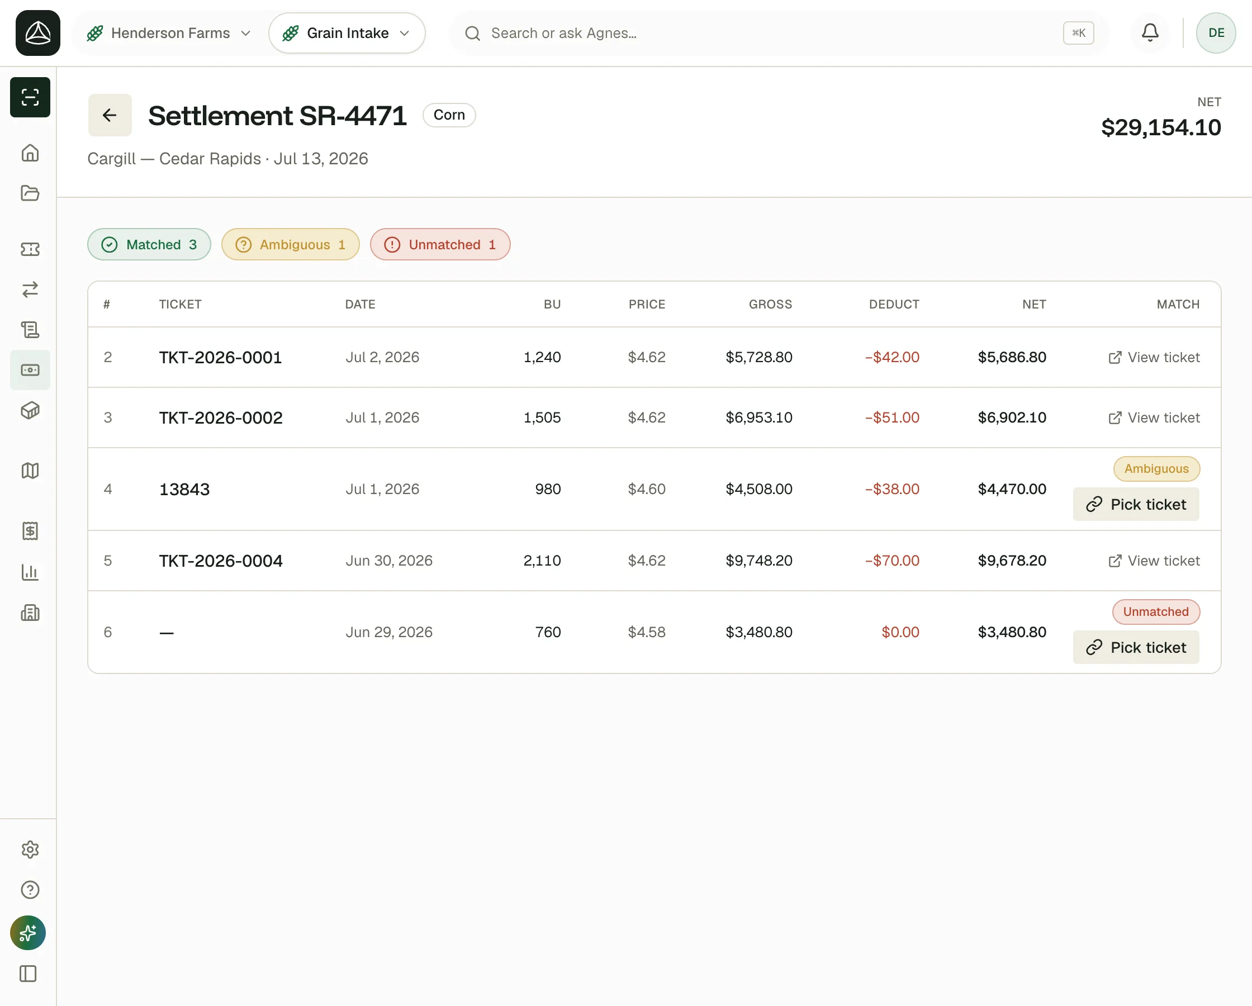Click the DEDUCT column header
This screenshot has width=1252, height=1006.
(894, 305)
